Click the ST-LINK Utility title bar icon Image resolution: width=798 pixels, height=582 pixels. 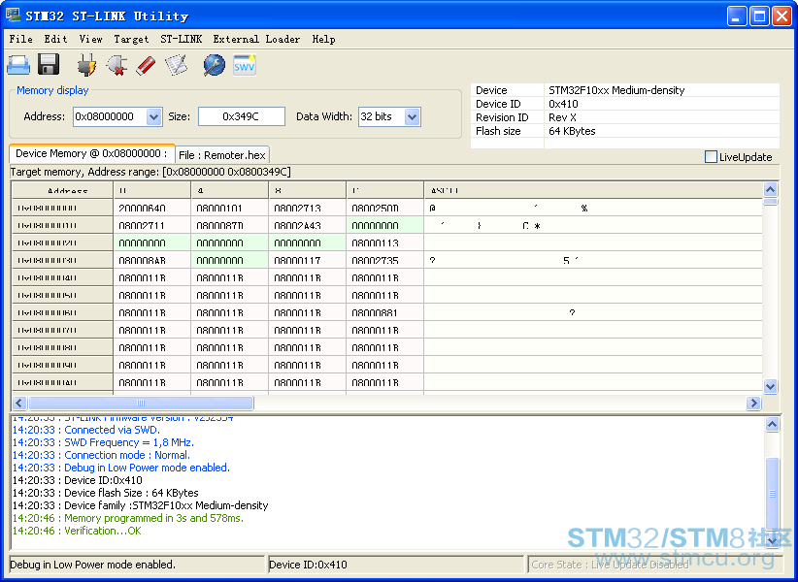point(13,16)
